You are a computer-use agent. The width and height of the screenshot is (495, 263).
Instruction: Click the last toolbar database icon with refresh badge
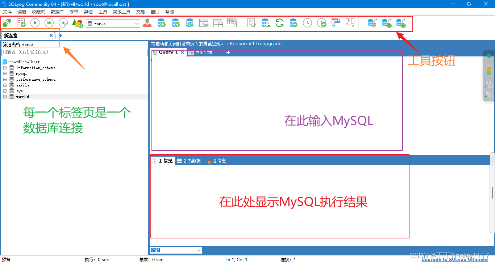(x=401, y=23)
